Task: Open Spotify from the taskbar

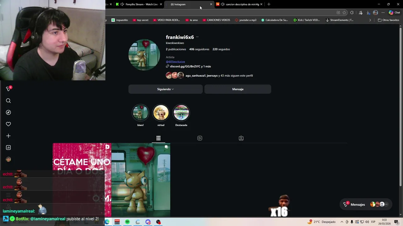Action: click(x=127, y=222)
